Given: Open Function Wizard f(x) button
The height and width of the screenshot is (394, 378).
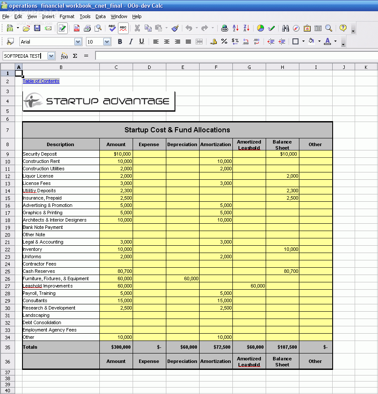Looking at the screenshot, I should click(64, 56).
